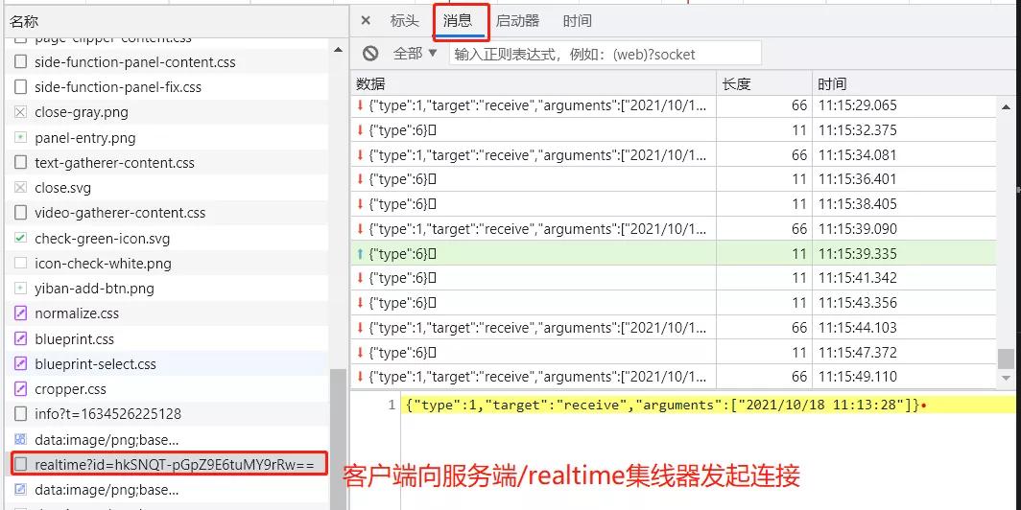Open the 全部 message filter dropdown
The image size is (1021, 510).
coord(416,54)
